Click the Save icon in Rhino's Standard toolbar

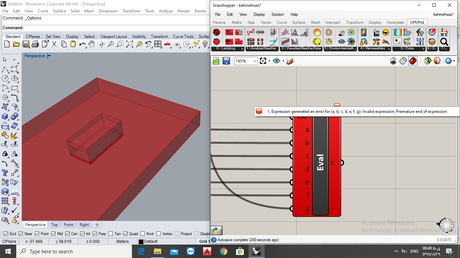click(x=26, y=44)
